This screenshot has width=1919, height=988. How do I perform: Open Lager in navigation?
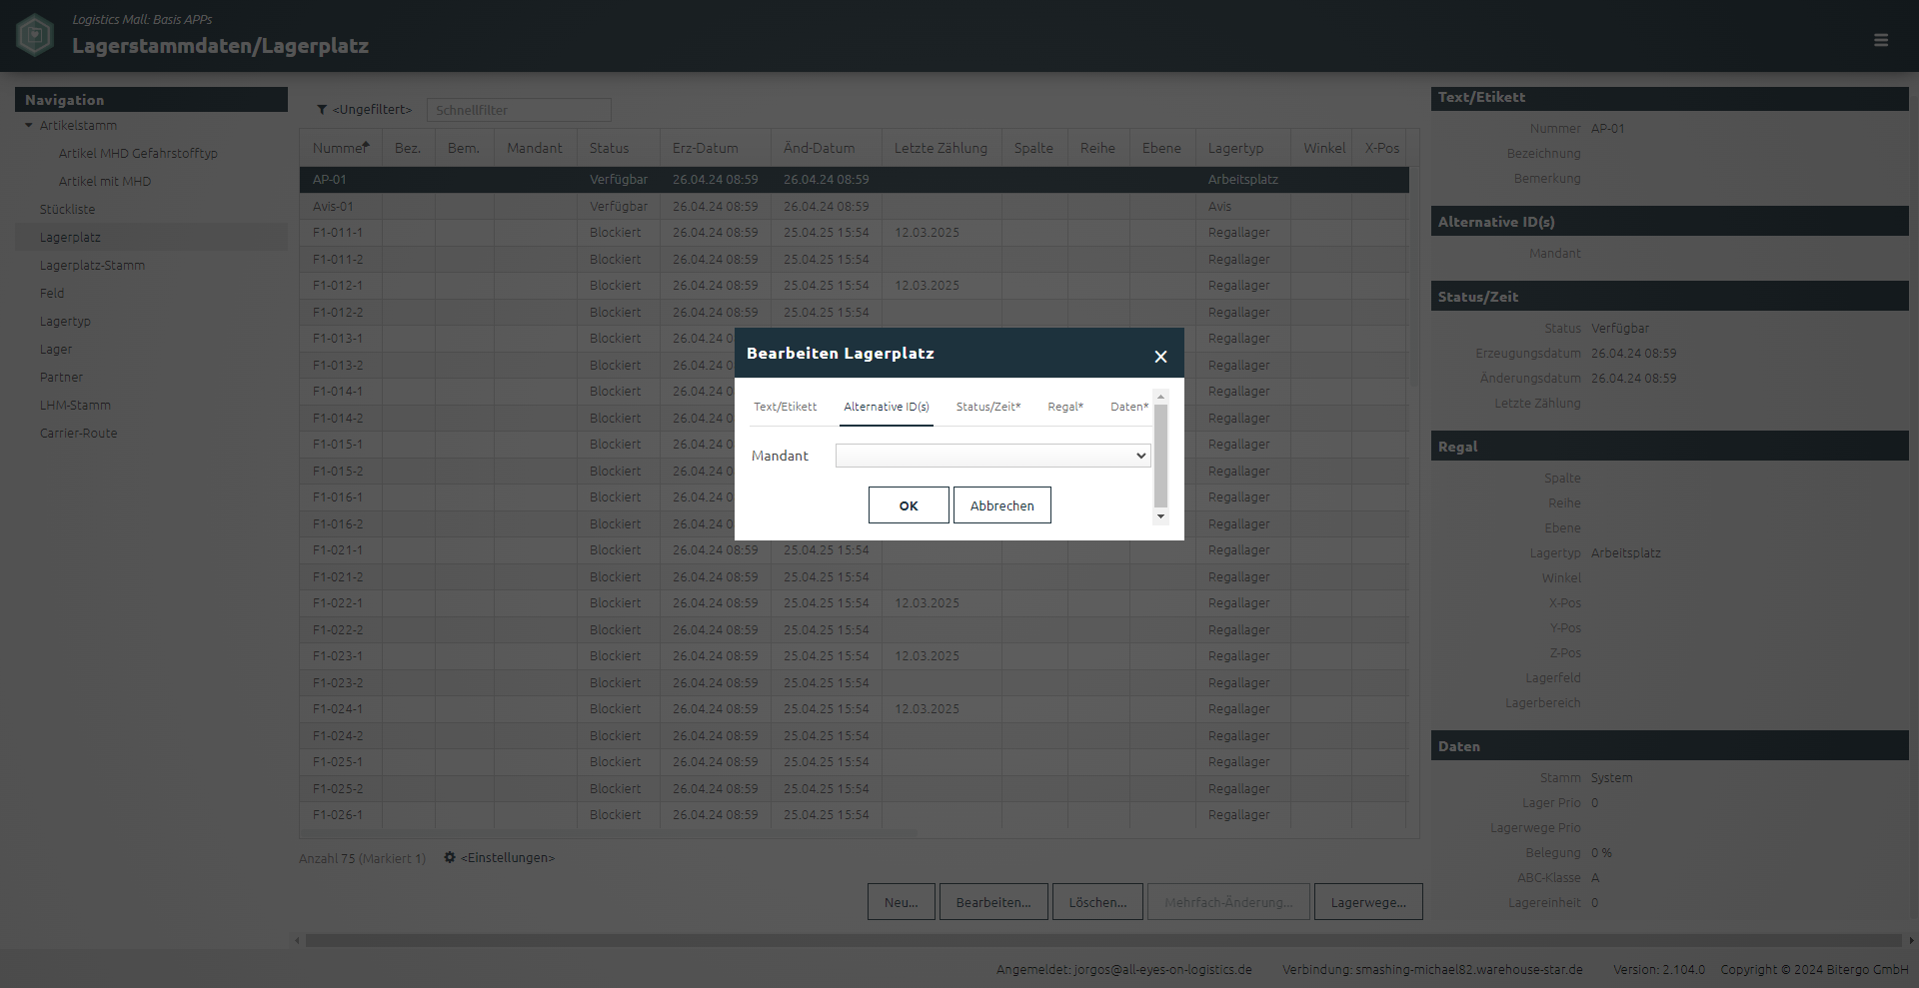coord(56,349)
